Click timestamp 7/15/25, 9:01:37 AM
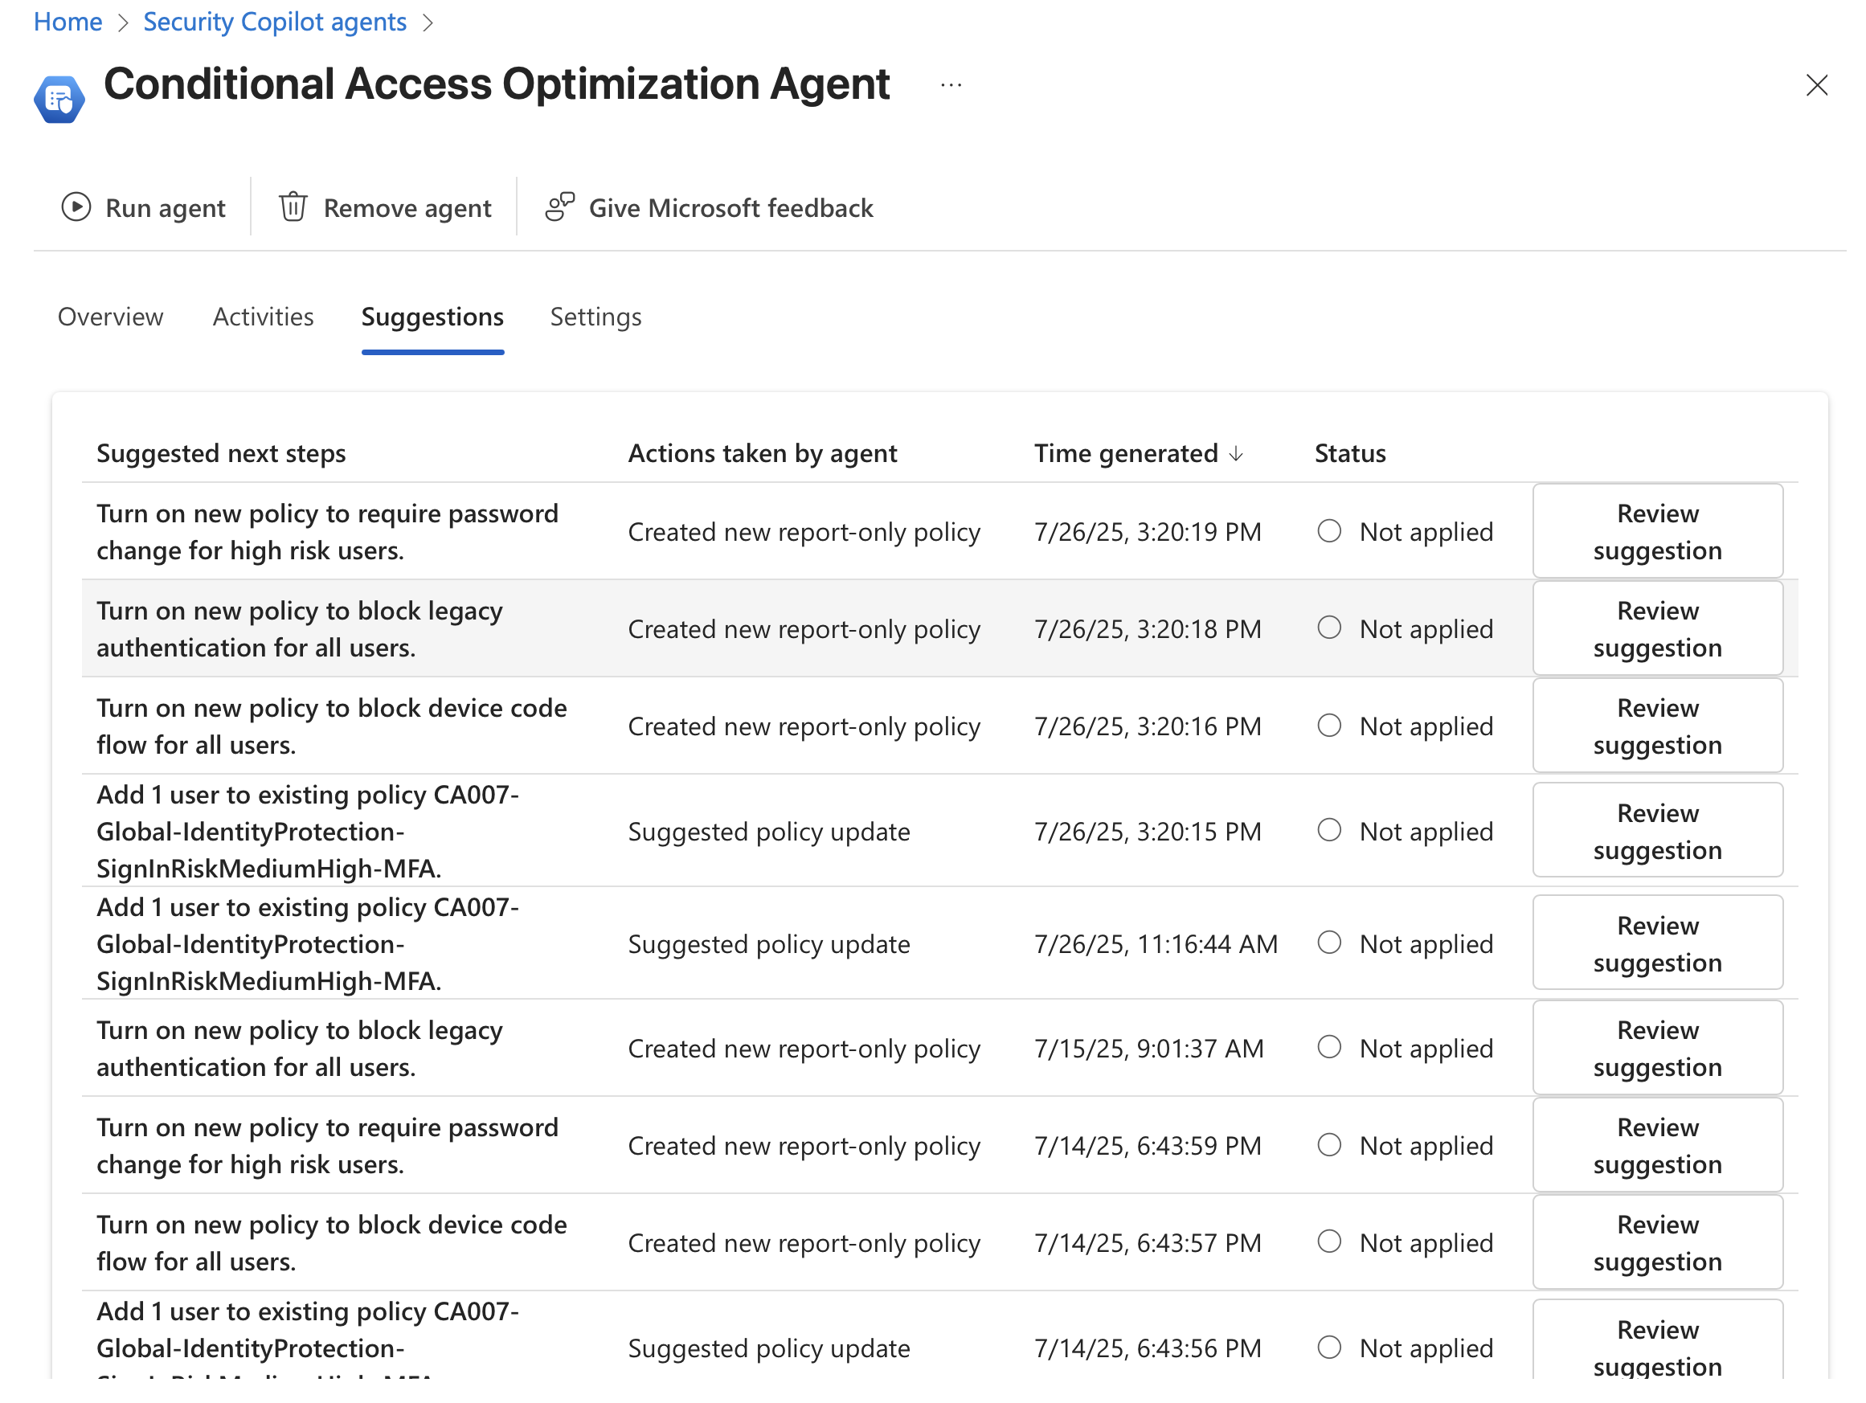1866x1403 pixels. (1149, 1049)
